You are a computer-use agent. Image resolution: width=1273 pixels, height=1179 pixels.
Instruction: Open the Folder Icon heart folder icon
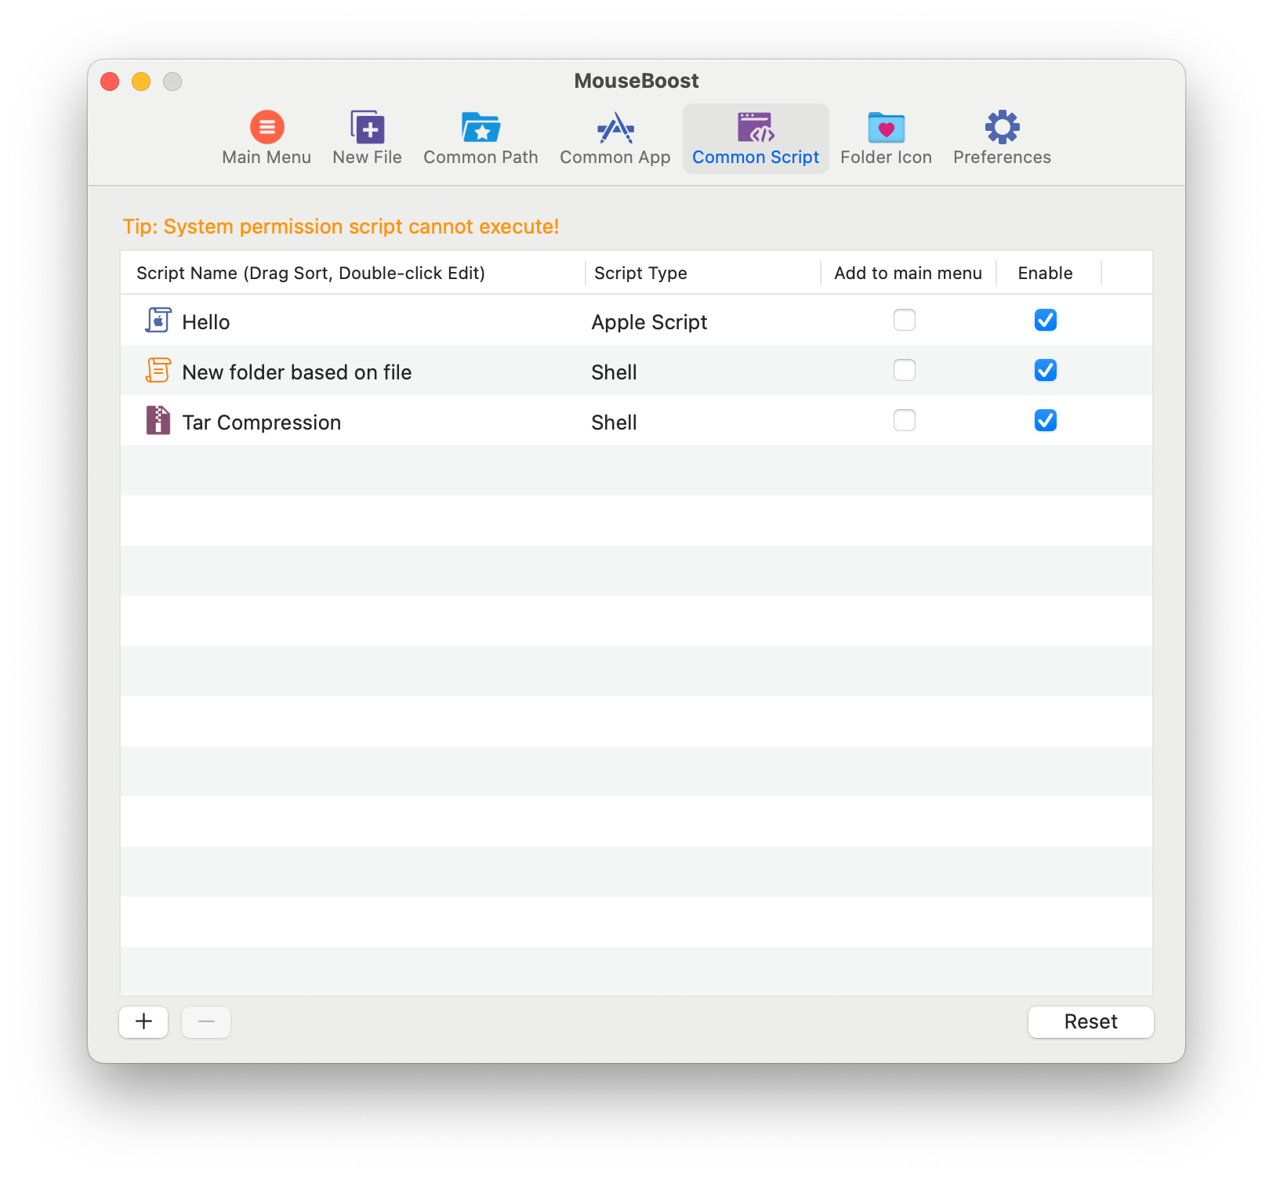(887, 127)
